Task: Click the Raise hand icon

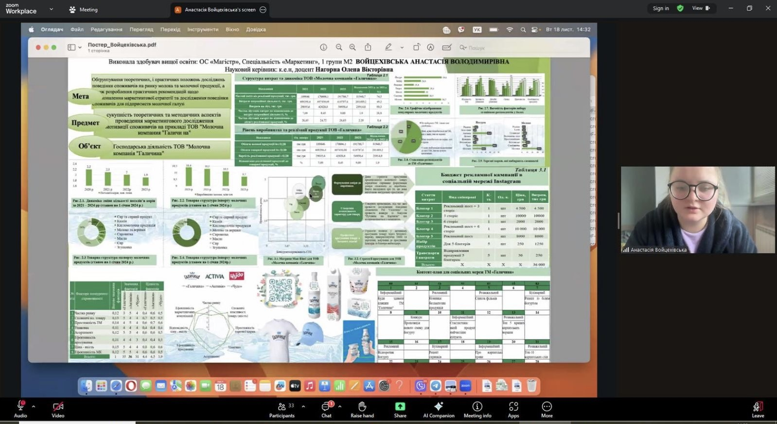Action: pos(362,406)
